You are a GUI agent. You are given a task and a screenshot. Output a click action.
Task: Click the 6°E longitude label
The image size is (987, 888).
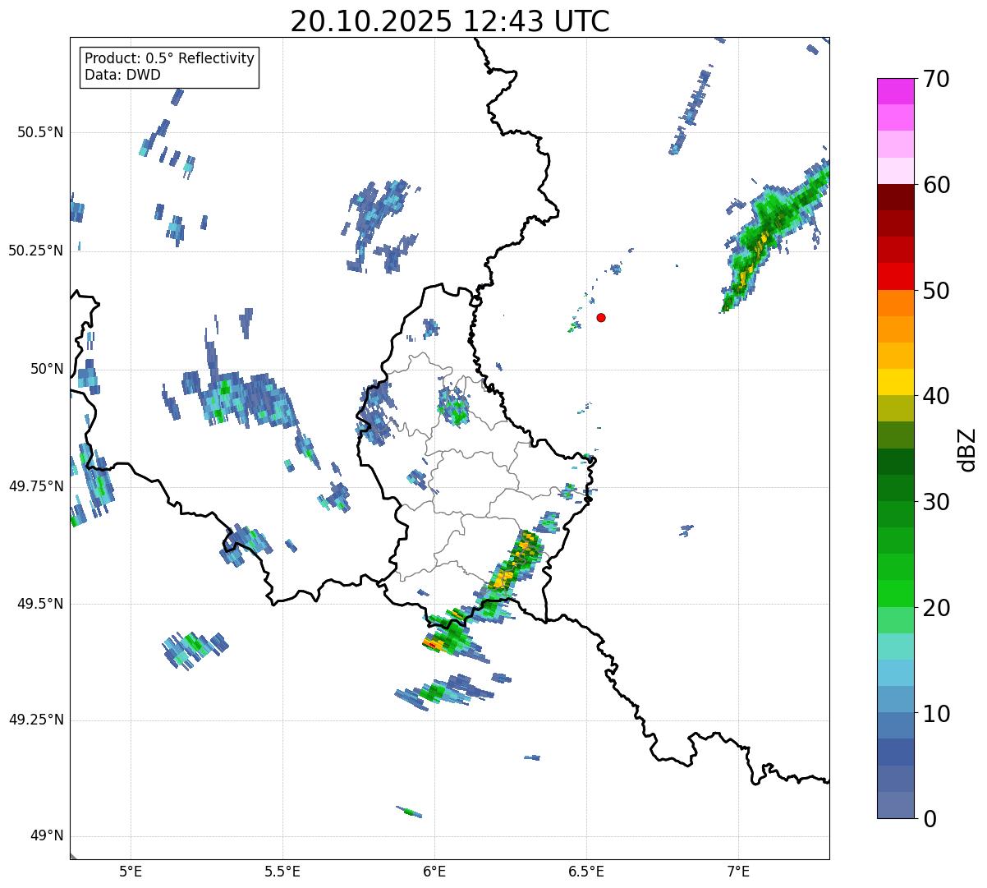coord(434,871)
